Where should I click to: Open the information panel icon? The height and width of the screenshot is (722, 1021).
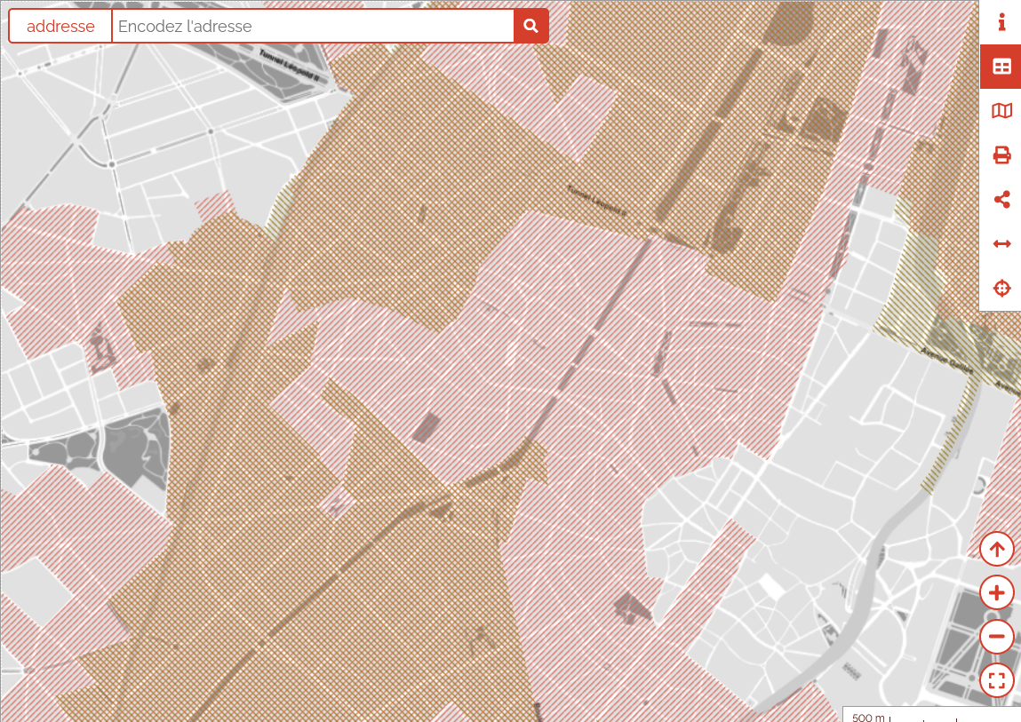pos(1001,22)
